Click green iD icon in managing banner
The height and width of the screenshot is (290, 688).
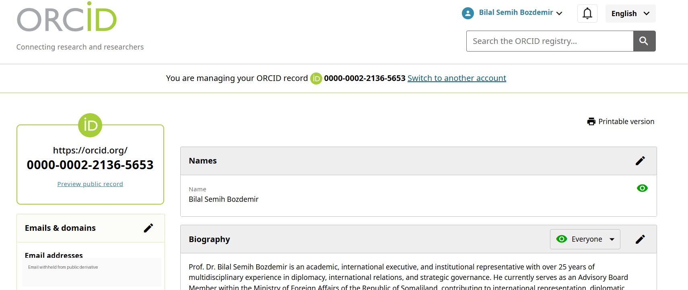pyautogui.click(x=316, y=79)
